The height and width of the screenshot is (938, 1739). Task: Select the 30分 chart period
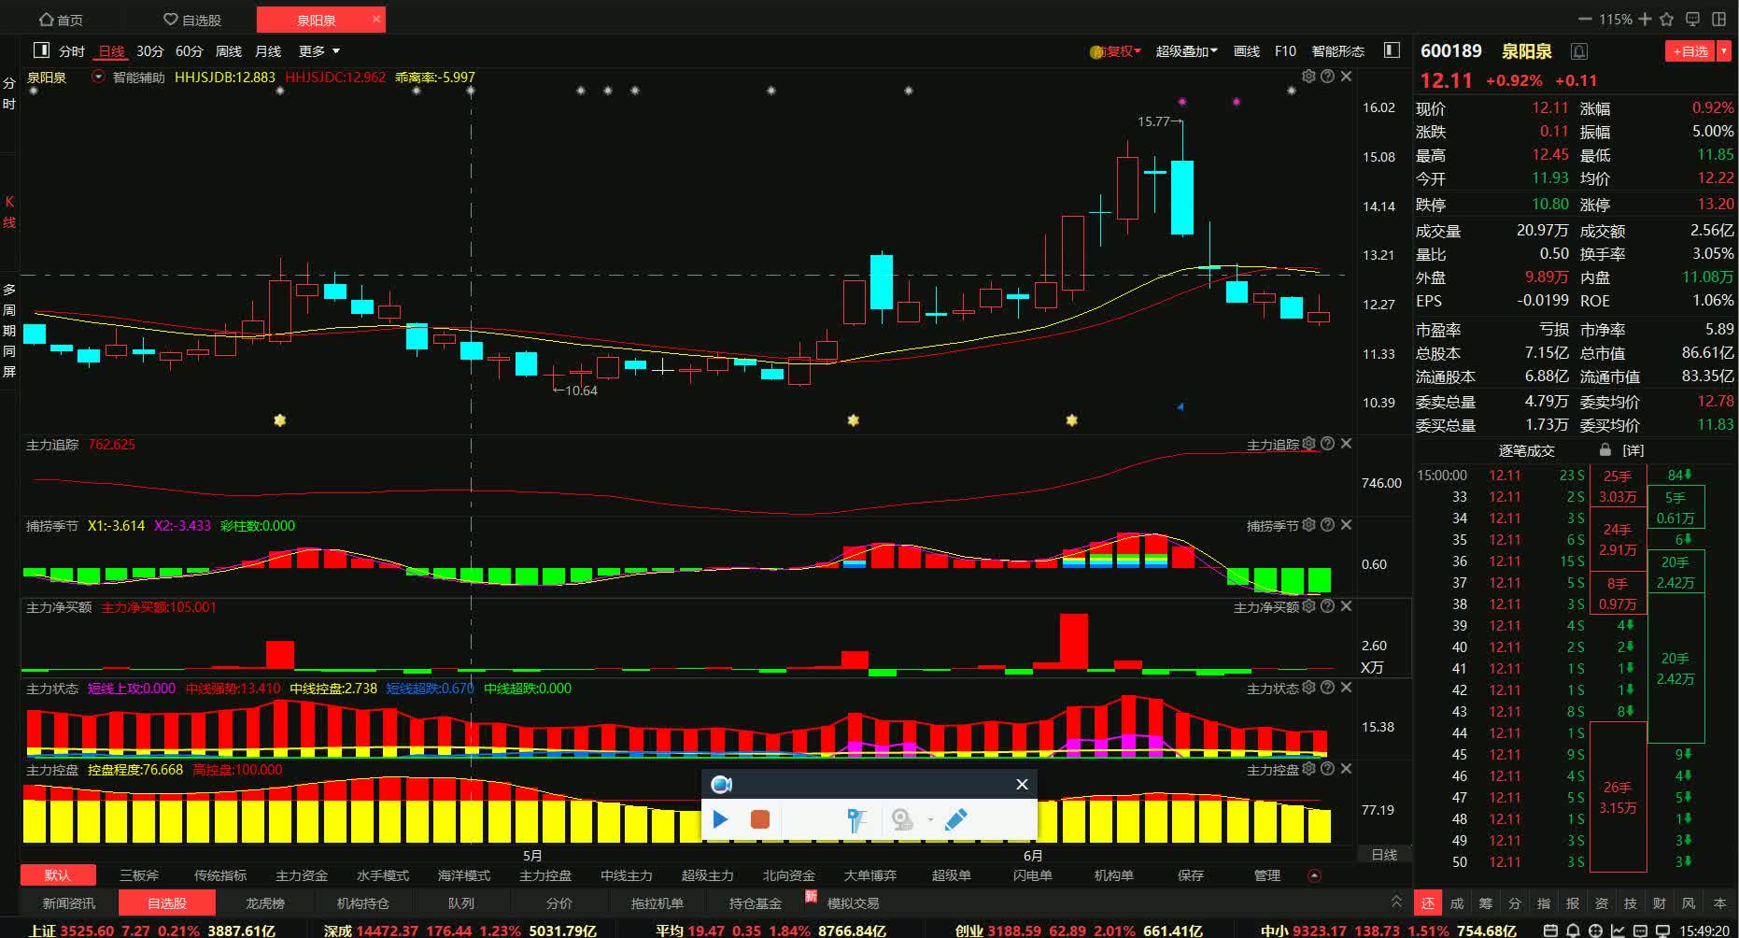149,51
